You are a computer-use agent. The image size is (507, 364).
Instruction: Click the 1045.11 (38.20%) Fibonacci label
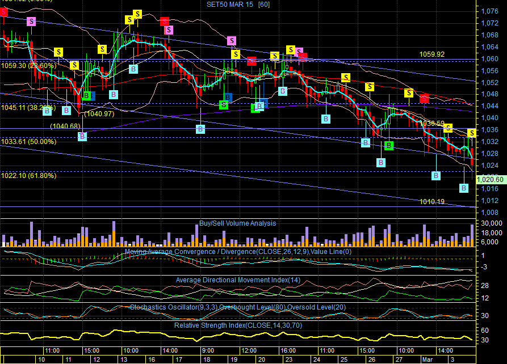tap(28, 107)
